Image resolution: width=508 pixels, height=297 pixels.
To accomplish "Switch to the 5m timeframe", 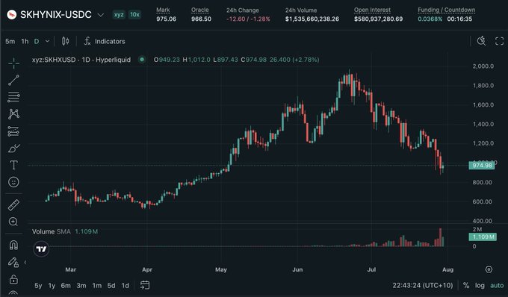I will coord(10,41).
